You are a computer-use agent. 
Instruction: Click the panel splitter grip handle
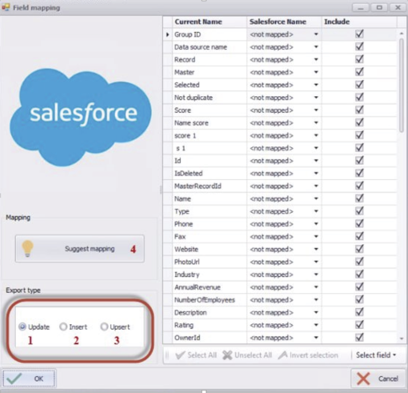[161, 189]
